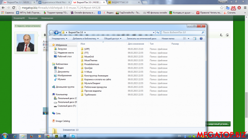Select the МультиЛэндинг folder
This screenshot has width=248, height=139.
(x=92, y=83)
